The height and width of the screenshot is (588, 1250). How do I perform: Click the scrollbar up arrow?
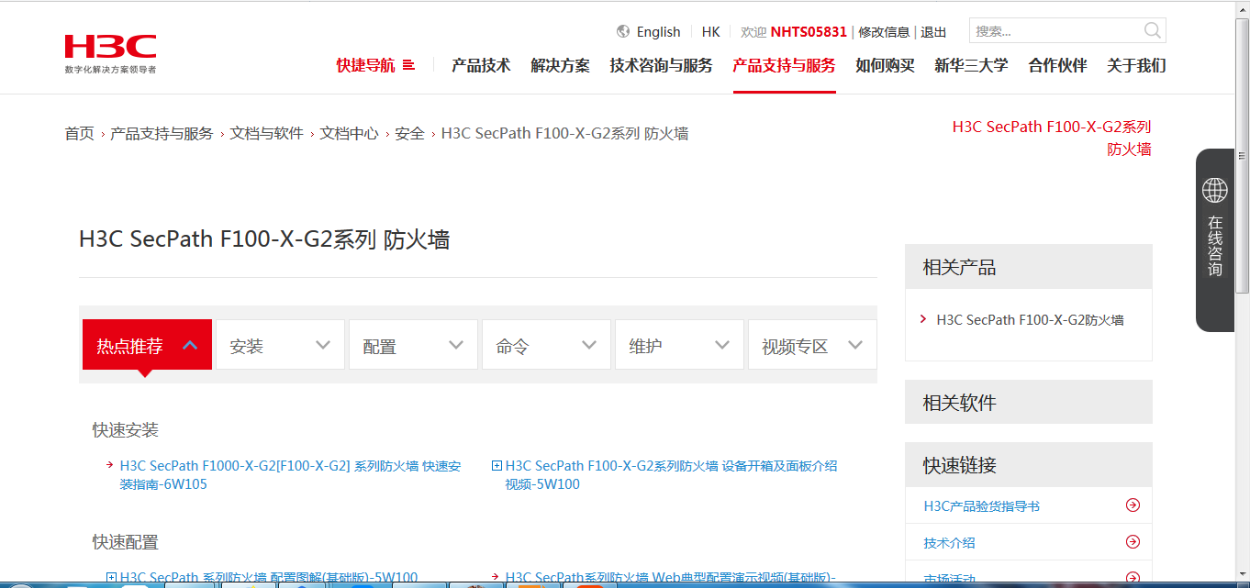click(x=1243, y=10)
